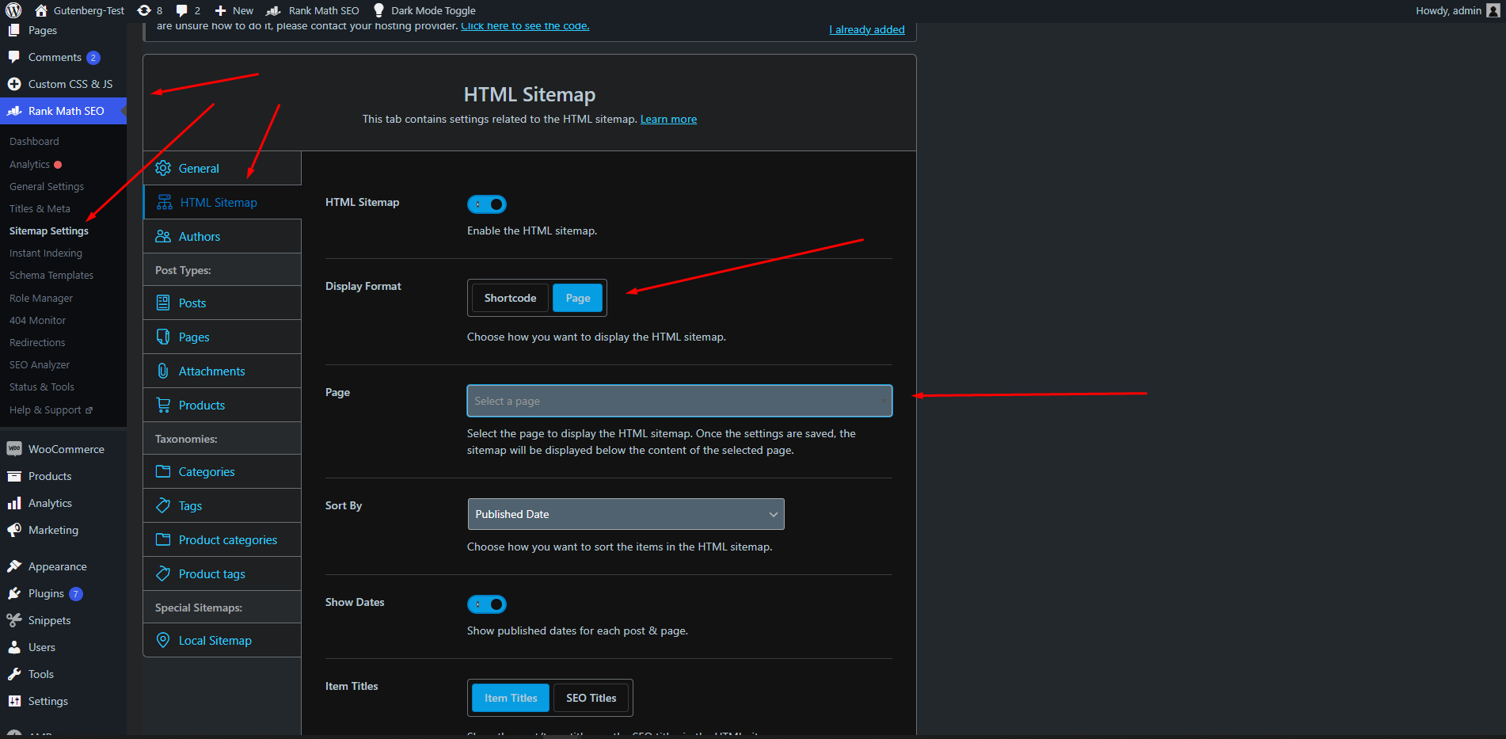Image resolution: width=1506 pixels, height=739 pixels.
Task: Select Shortcode display format
Action: pos(510,298)
